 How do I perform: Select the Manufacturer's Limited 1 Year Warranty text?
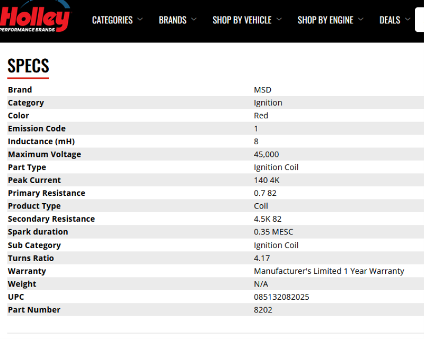pyautogui.click(x=329, y=271)
